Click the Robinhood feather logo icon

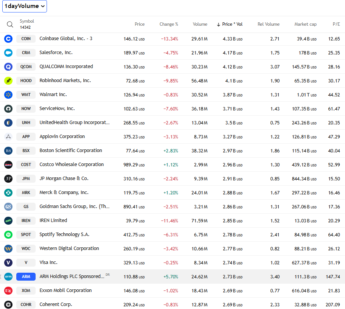[8, 81]
